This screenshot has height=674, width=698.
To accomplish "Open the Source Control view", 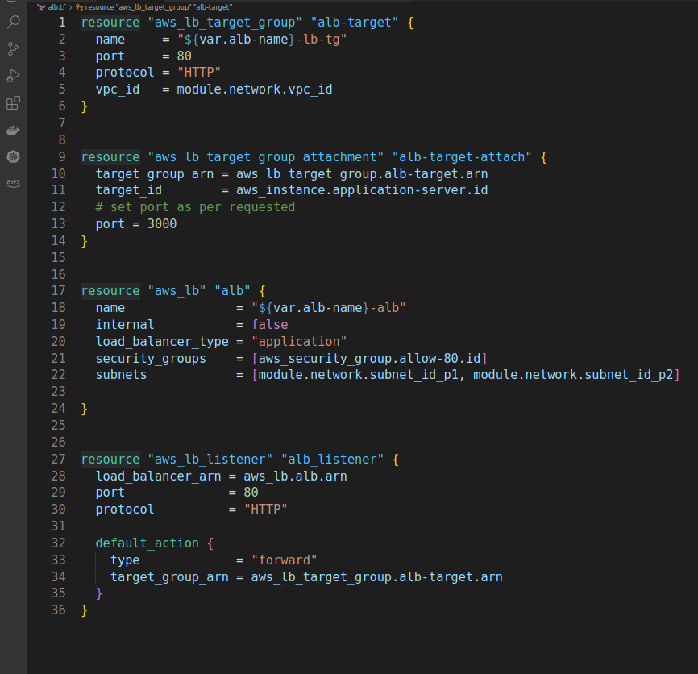I will tap(13, 48).
